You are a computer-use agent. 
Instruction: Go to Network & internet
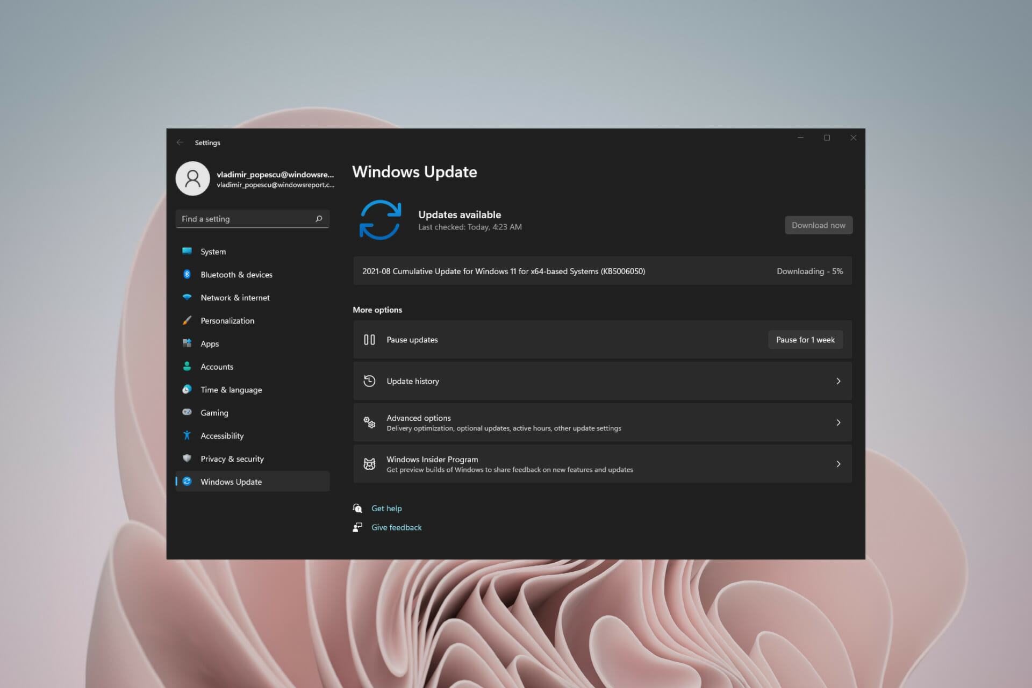(x=253, y=298)
